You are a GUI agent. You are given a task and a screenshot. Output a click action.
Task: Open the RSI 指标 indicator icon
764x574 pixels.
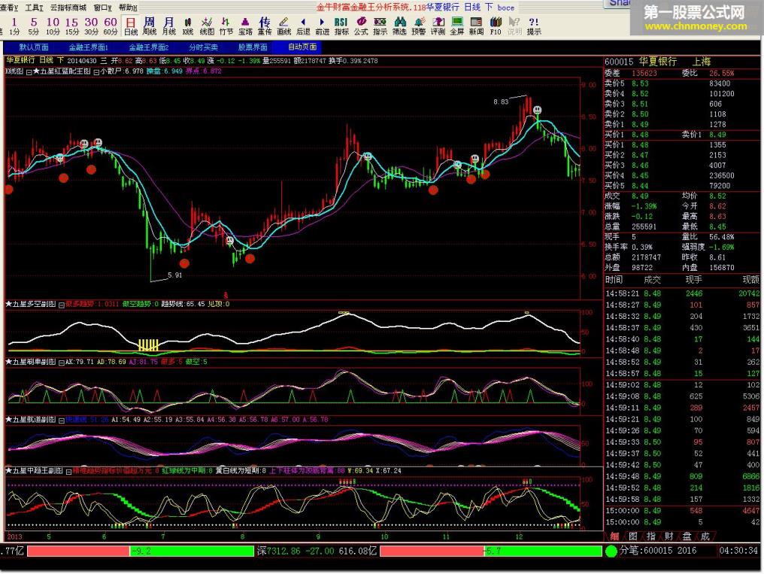click(341, 26)
